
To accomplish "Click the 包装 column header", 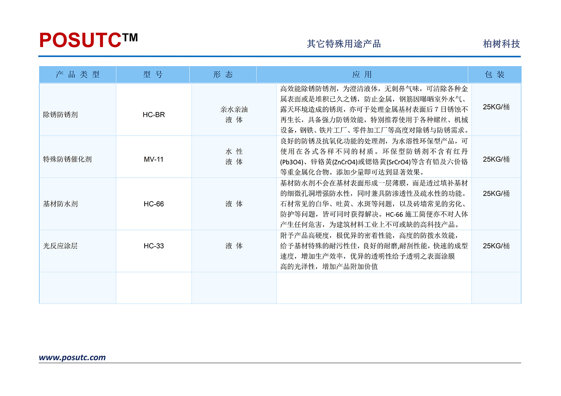I will (x=495, y=75).
